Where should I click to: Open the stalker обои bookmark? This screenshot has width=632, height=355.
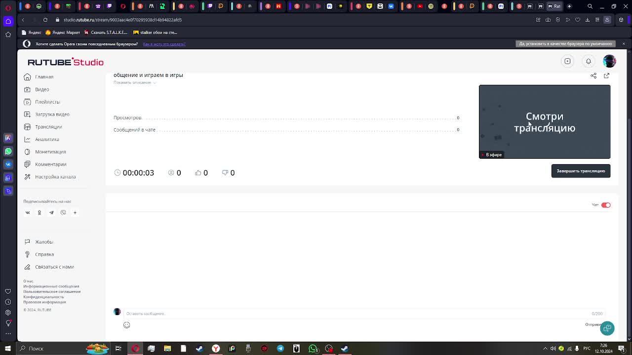click(x=155, y=33)
